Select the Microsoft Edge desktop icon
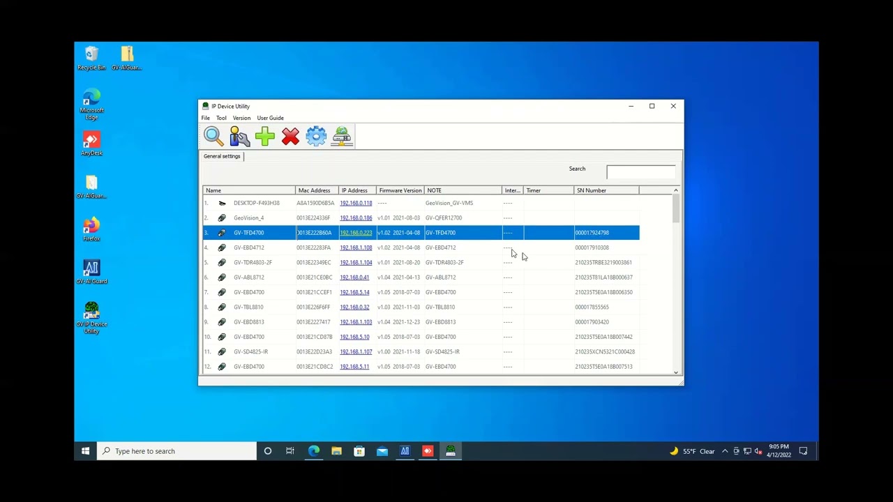Viewport: 893px width, 502px height. point(91,105)
